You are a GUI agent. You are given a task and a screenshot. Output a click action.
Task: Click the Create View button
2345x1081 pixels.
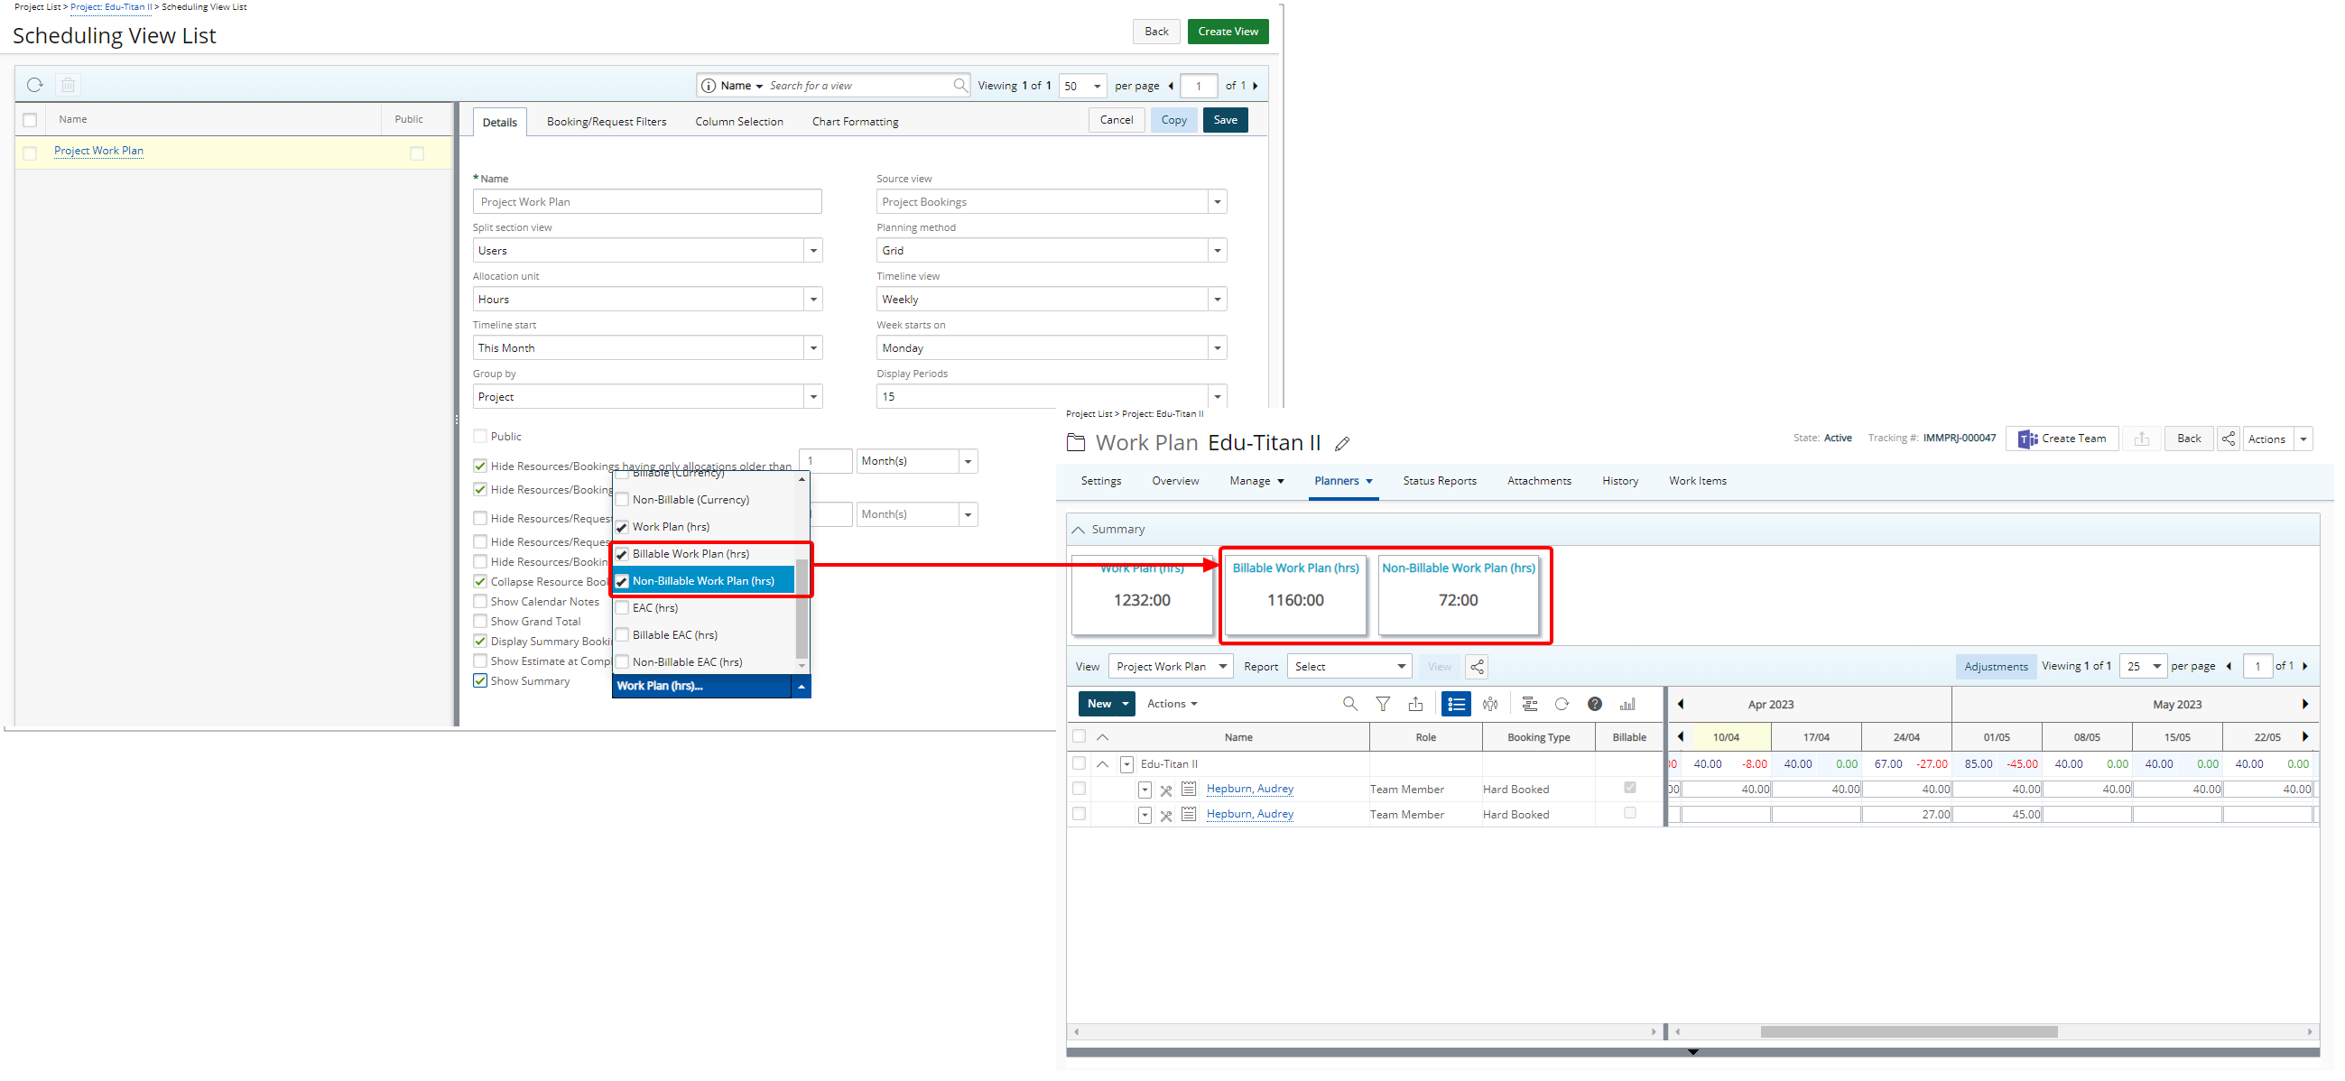(1228, 32)
